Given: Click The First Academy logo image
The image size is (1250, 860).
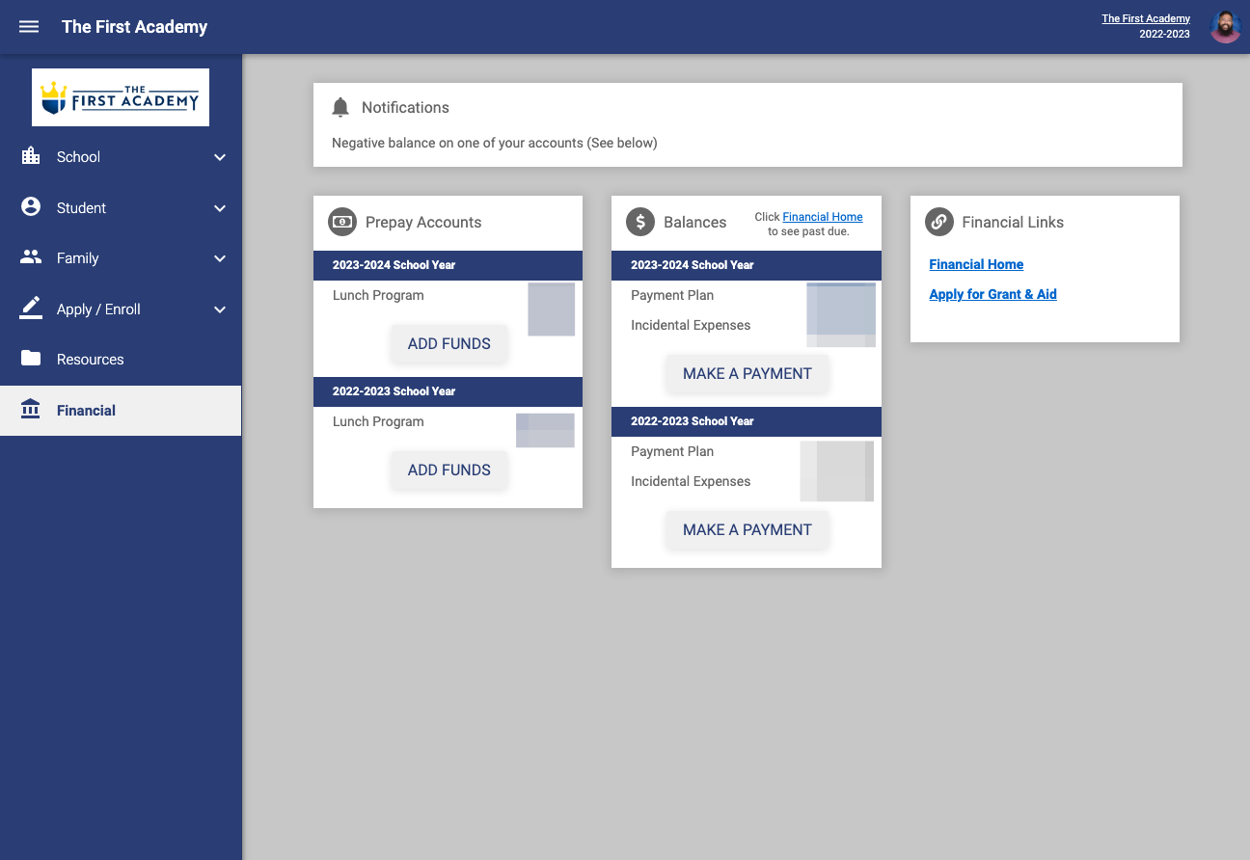Looking at the screenshot, I should [x=121, y=97].
